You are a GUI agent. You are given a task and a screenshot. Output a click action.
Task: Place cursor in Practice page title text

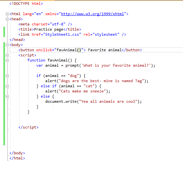pyautogui.click(x=49, y=29)
